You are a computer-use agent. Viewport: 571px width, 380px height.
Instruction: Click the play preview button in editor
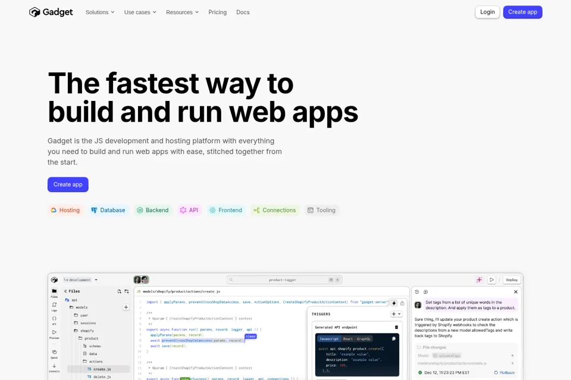[x=492, y=280]
